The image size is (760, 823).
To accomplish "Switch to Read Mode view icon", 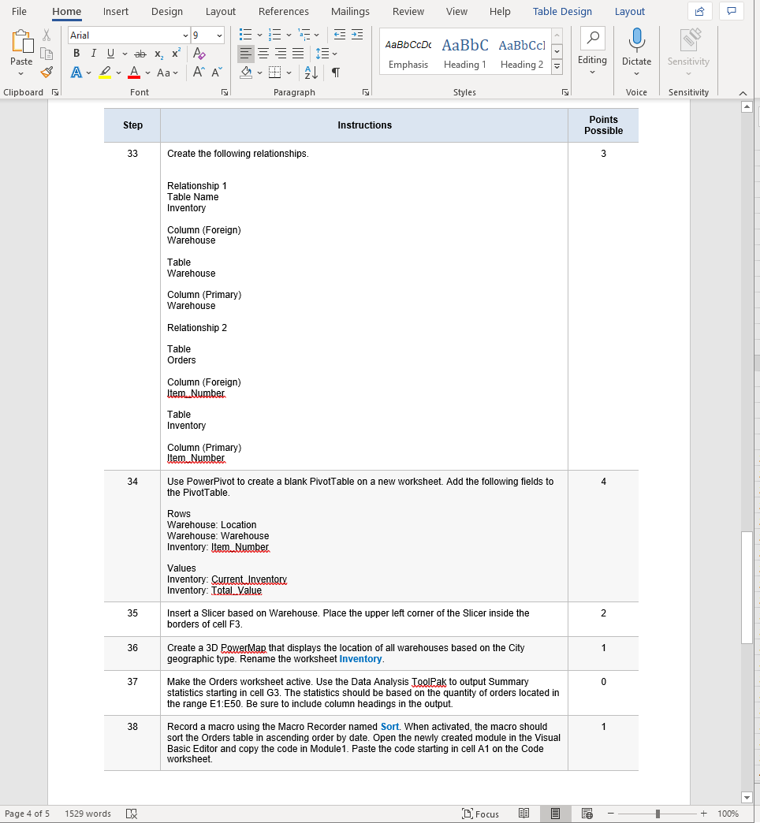I will (523, 814).
